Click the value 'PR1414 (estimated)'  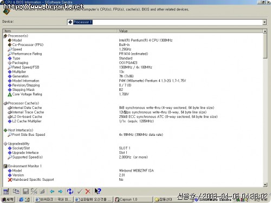pyautogui.click(x=133, y=54)
